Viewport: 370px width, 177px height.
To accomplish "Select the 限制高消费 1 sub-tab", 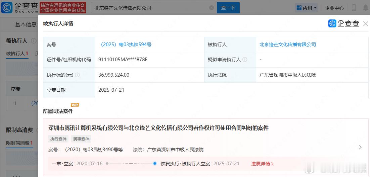I will [x=19, y=143].
